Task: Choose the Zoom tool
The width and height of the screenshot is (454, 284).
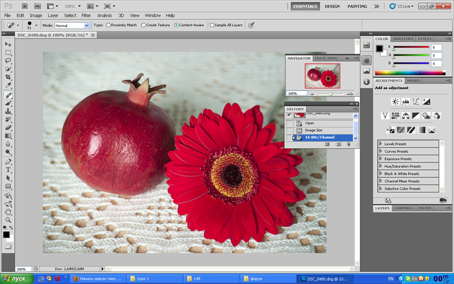Action: tap(8, 219)
